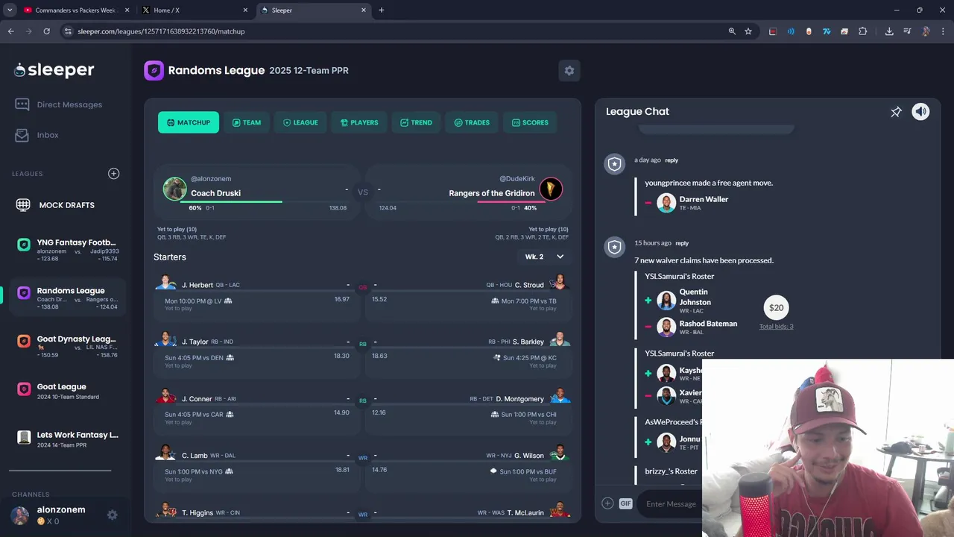
Task: Click reply on the 15 hours ago message
Action: point(682,243)
